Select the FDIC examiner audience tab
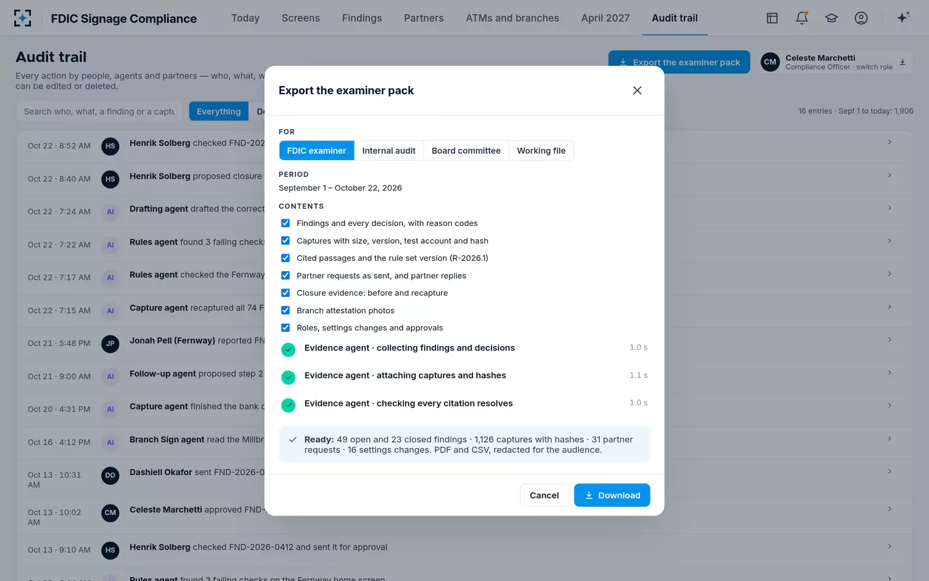Image resolution: width=929 pixels, height=581 pixels. coord(317,150)
